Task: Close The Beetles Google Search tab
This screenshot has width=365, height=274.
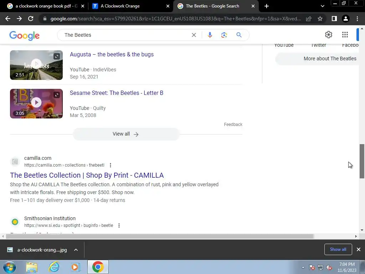Action: [x=253, y=6]
